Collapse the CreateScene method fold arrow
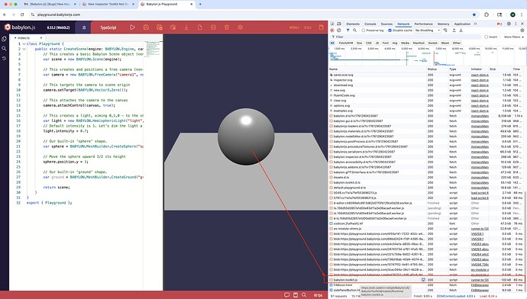Image resolution: width=527 pixels, height=299 pixels. 24,49
